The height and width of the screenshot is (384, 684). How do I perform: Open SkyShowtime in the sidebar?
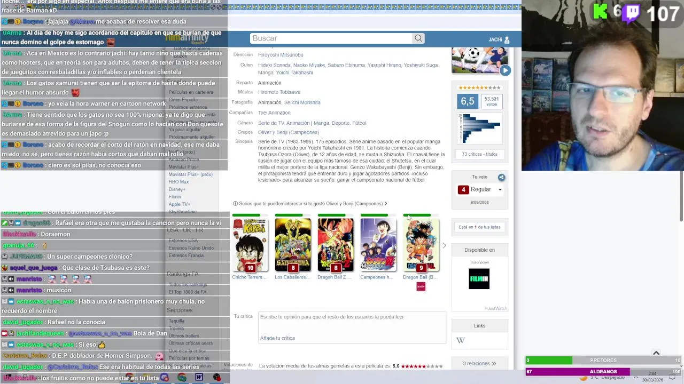[182, 212]
